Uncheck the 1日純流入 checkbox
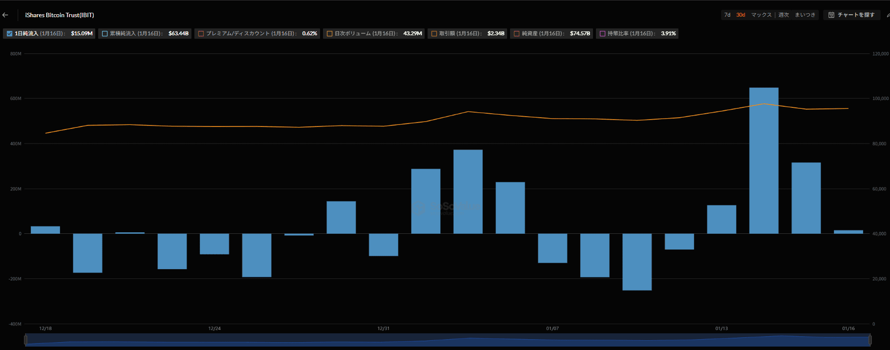The image size is (890, 350). pyautogui.click(x=9, y=34)
